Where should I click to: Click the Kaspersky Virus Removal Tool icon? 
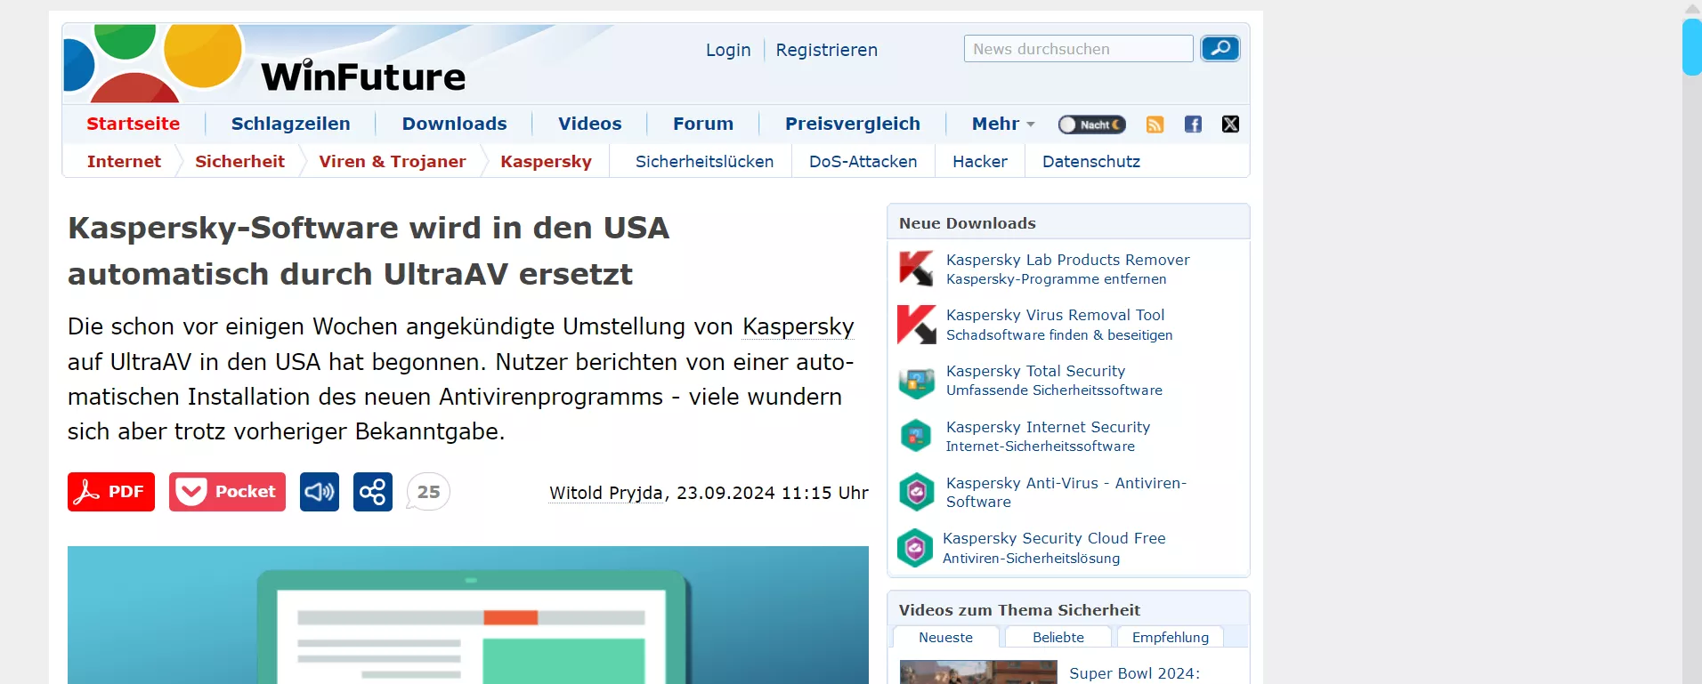click(x=916, y=325)
